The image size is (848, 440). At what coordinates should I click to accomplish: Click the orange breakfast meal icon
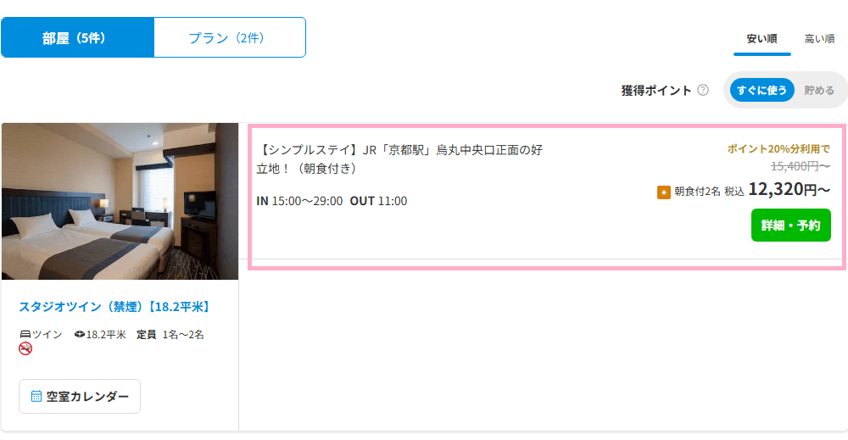664,192
